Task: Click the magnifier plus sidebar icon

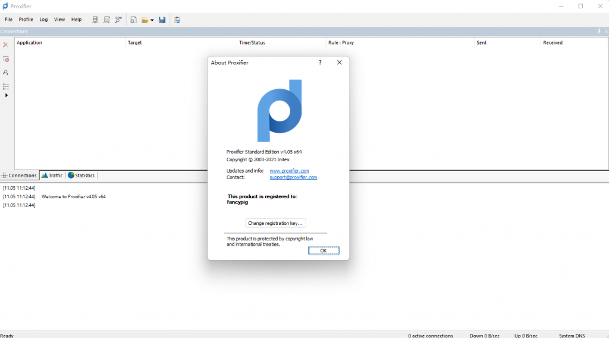Action: [6, 73]
